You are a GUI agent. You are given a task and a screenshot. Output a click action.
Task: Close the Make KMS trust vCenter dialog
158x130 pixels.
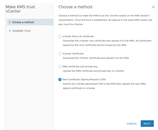click(x=153, y=7)
